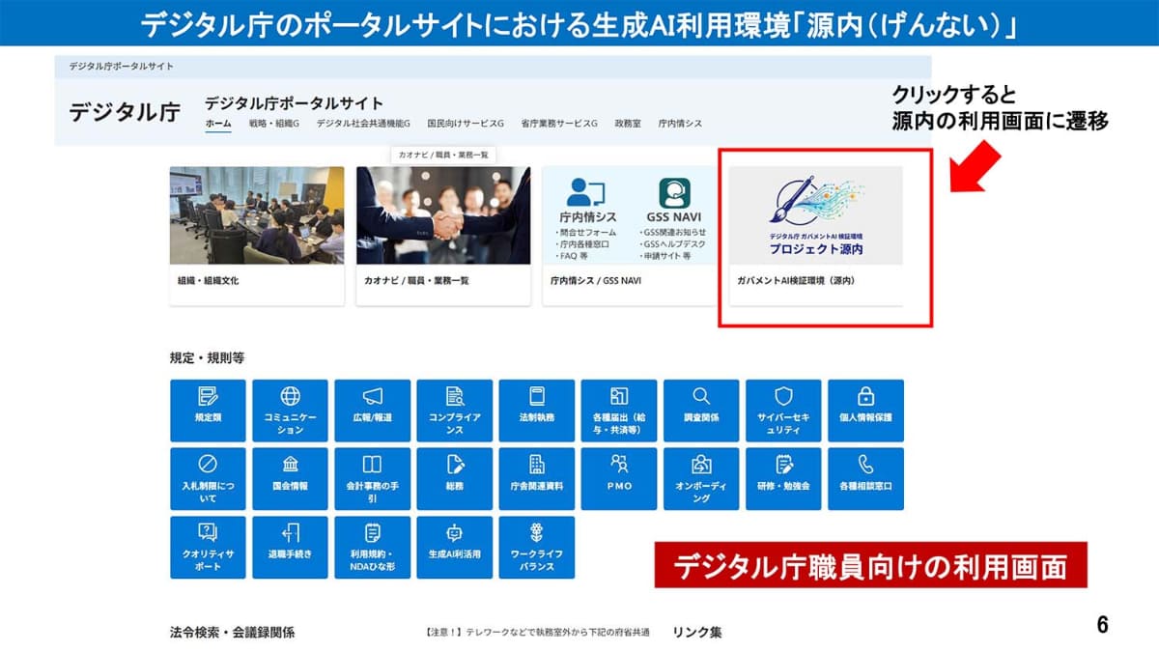
Task: Click the 庁内情シス person-screen icon
Action: 585,191
